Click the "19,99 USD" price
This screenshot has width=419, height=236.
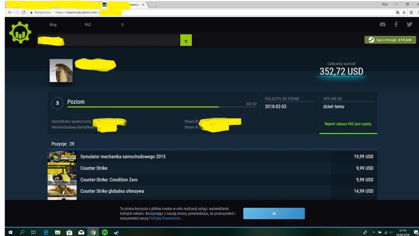[363, 157]
